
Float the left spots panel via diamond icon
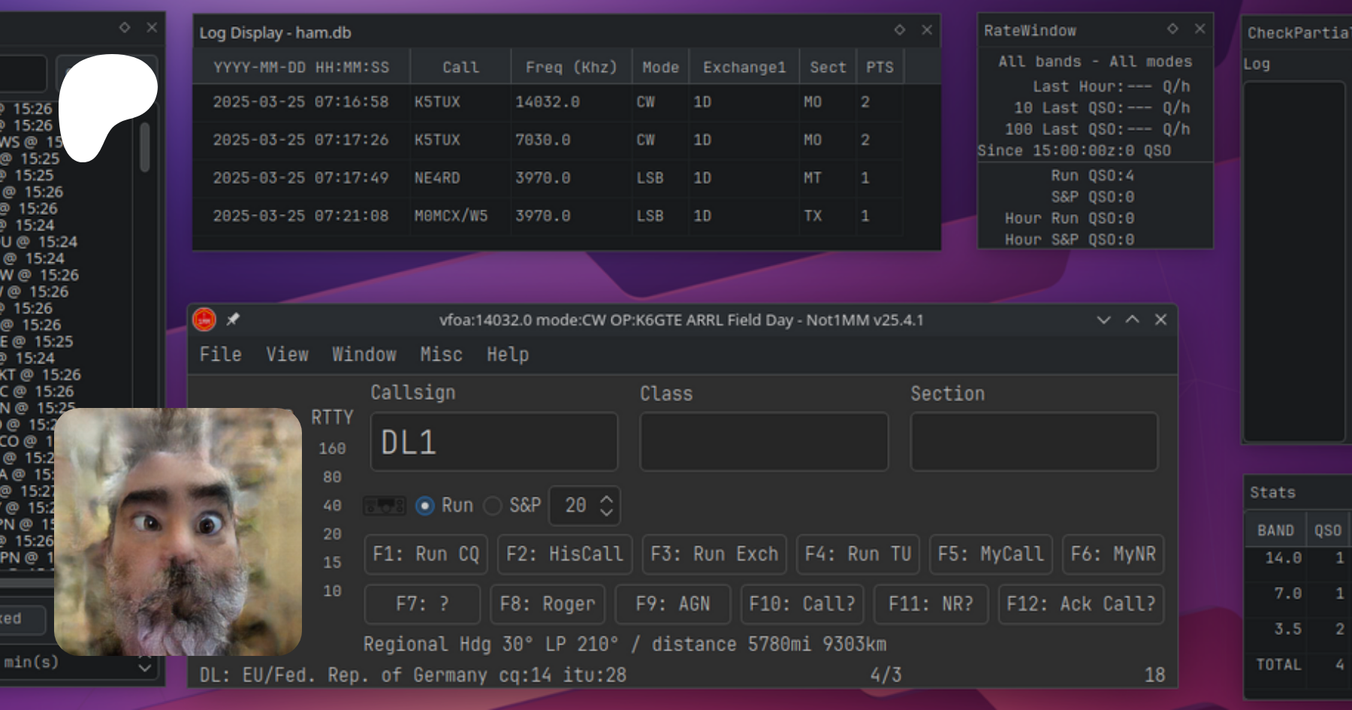click(125, 28)
